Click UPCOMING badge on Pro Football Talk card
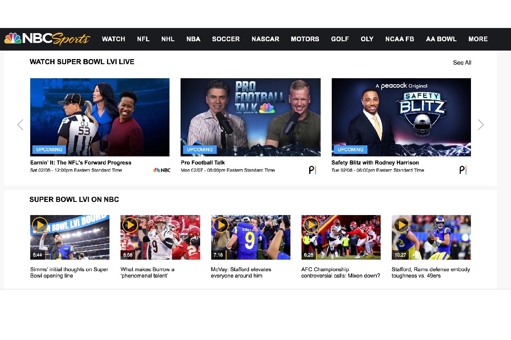The height and width of the screenshot is (340, 511). click(200, 150)
